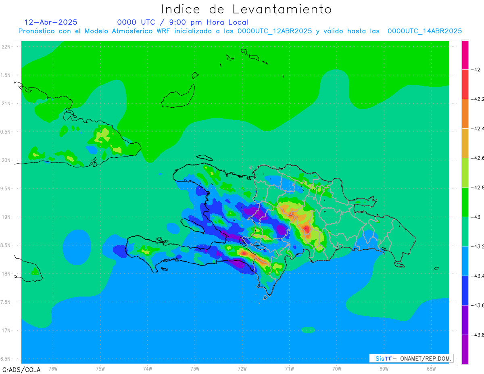Click the '20N' latitude label
The width and height of the screenshot is (484, 374).
point(6,160)
